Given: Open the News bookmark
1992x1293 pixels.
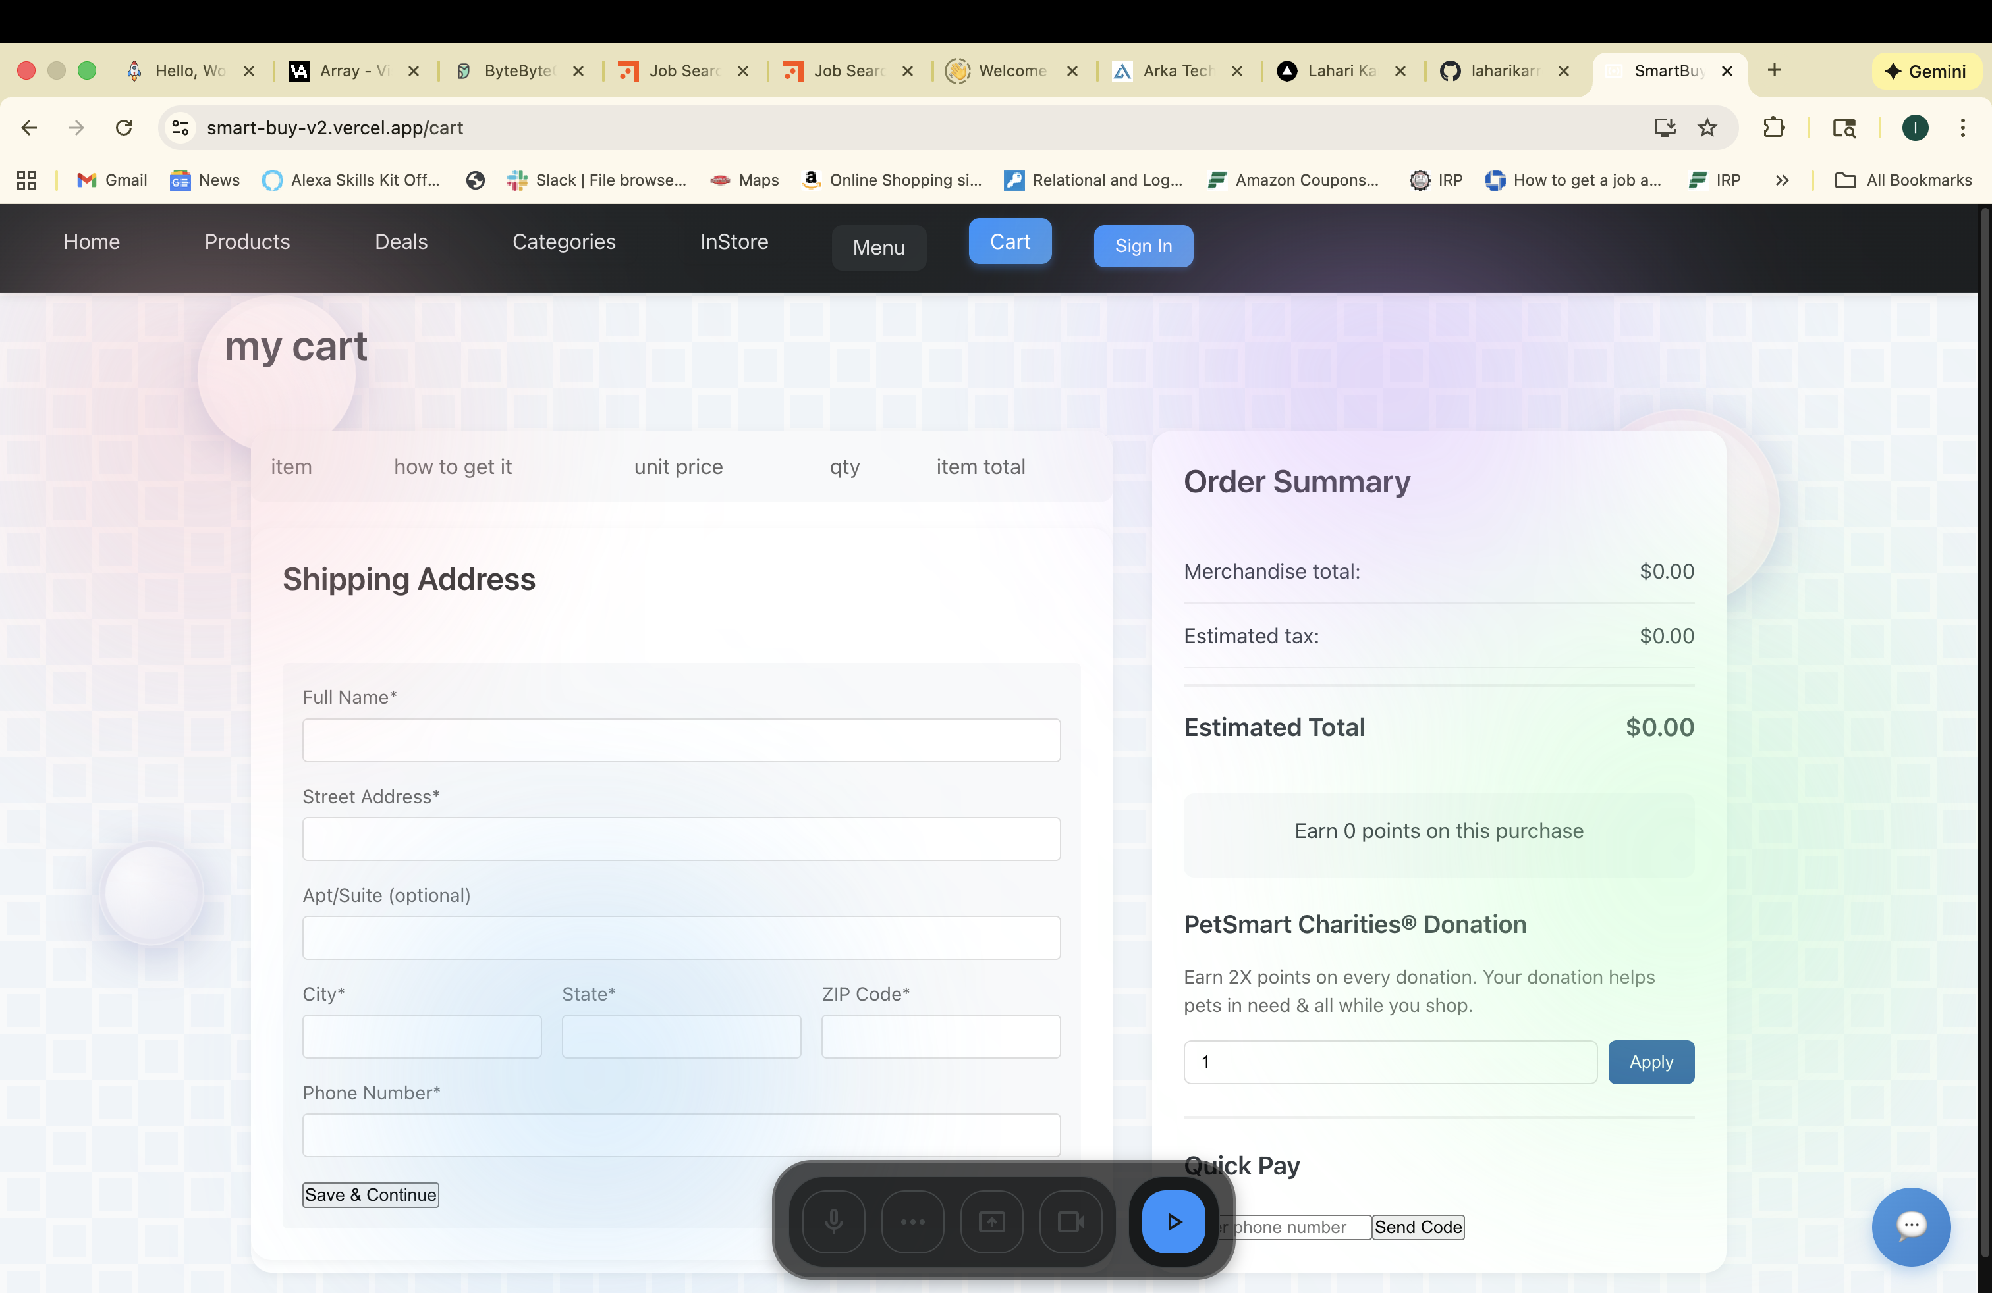Looking at the screenshot, I should click(x=205, y=180).
